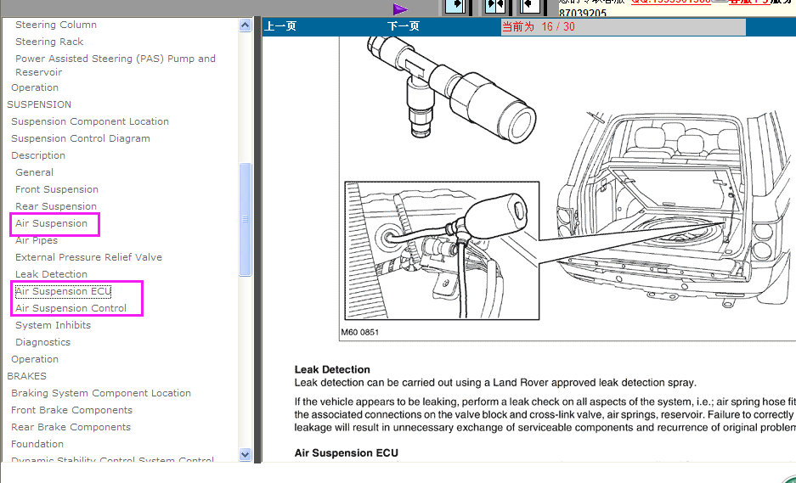
Task: Open Rear Brake Components topic
Action: (71, 427)
